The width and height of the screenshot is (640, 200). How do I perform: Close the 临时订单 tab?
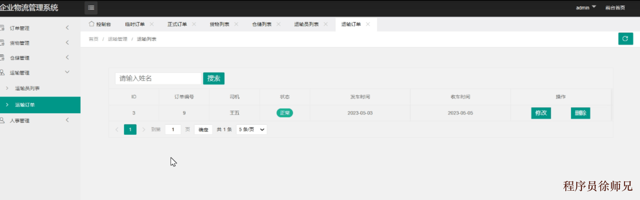coord(152,24)
